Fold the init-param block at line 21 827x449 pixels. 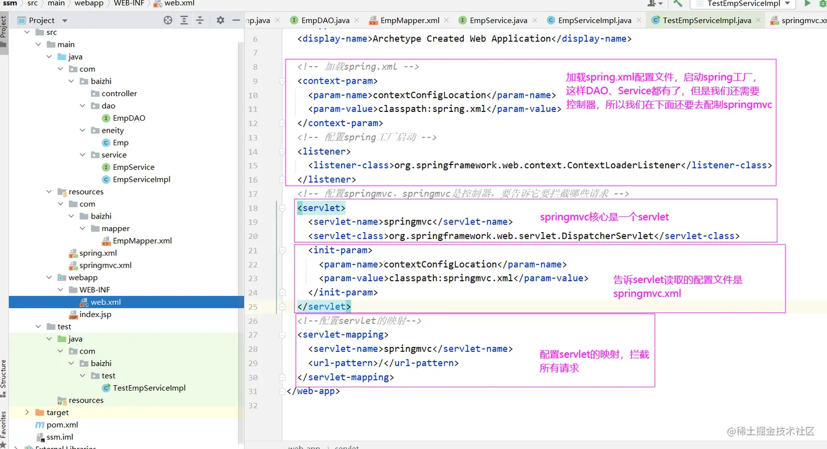coord(282,250)
